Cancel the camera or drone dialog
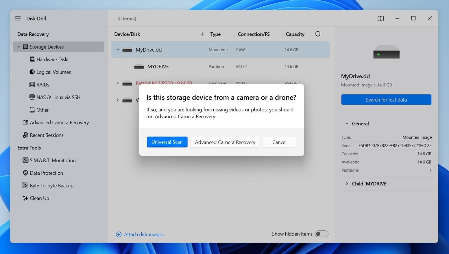This screenshot has width=449, height=254. click(279, 142)
